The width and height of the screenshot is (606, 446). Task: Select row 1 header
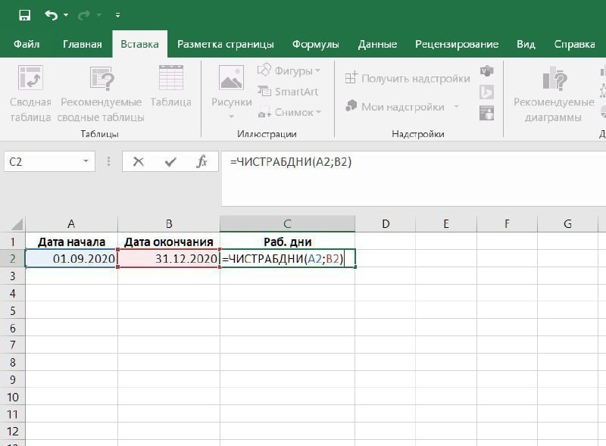(13, 242)
